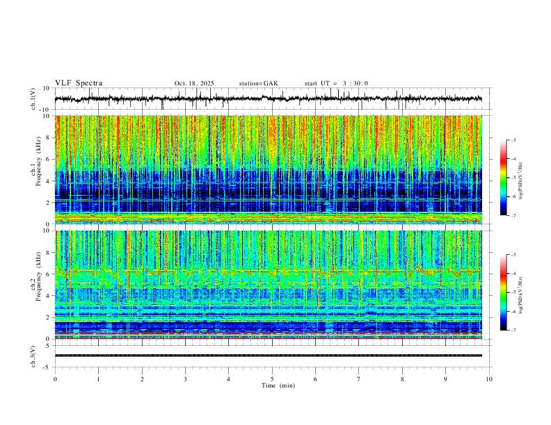Click the '2' tick on time axis
Screen dimensions: 551x425
[x=142, y=379]
